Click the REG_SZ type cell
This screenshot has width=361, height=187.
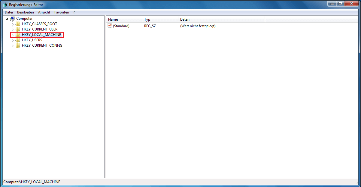[x=150, y=26]
